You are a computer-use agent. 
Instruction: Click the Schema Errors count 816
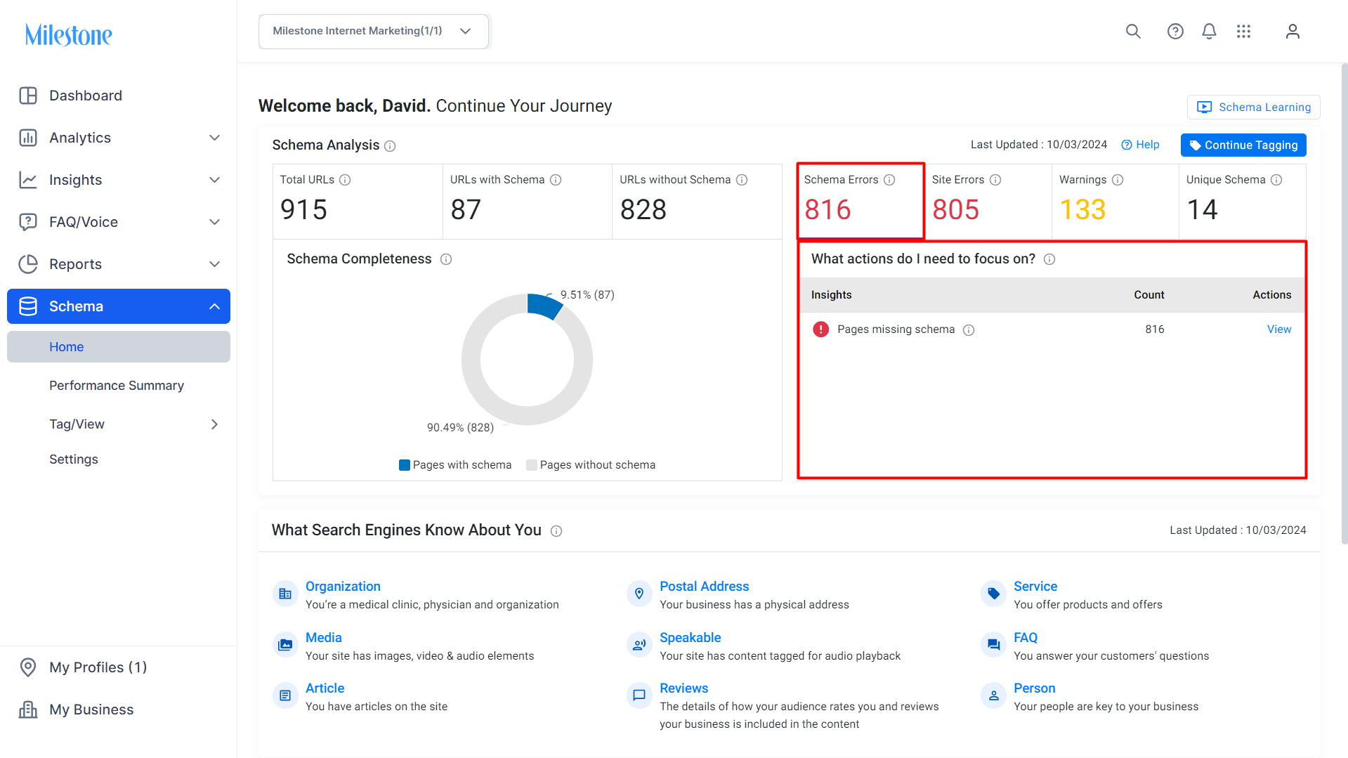(x=827, y=209)
